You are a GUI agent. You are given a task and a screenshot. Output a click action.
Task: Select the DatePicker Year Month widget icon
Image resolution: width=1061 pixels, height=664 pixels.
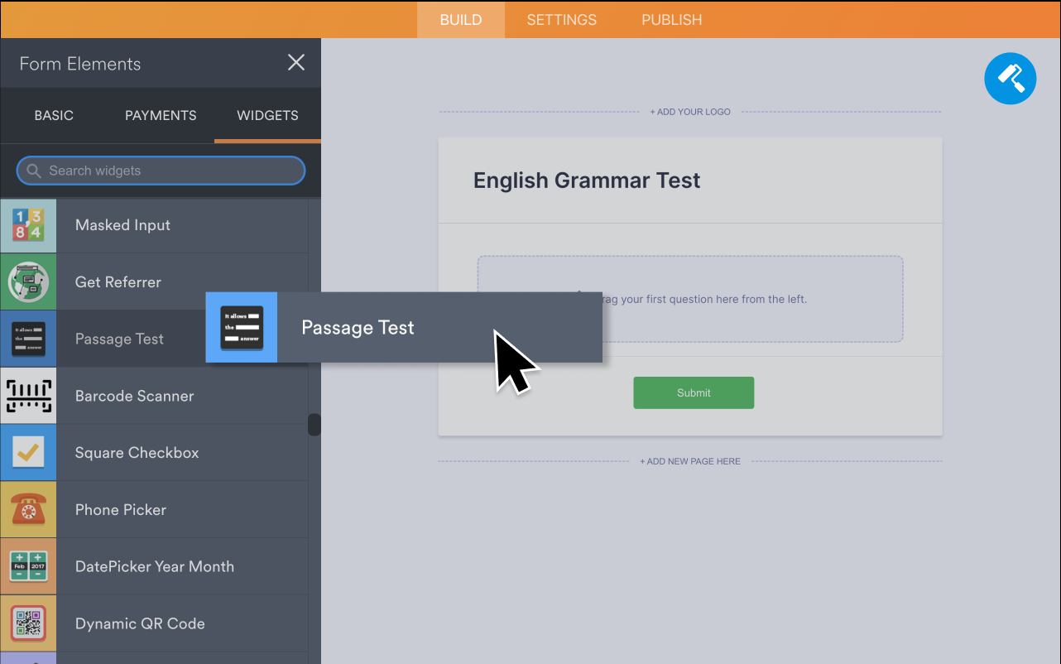[x=28, y=566]
